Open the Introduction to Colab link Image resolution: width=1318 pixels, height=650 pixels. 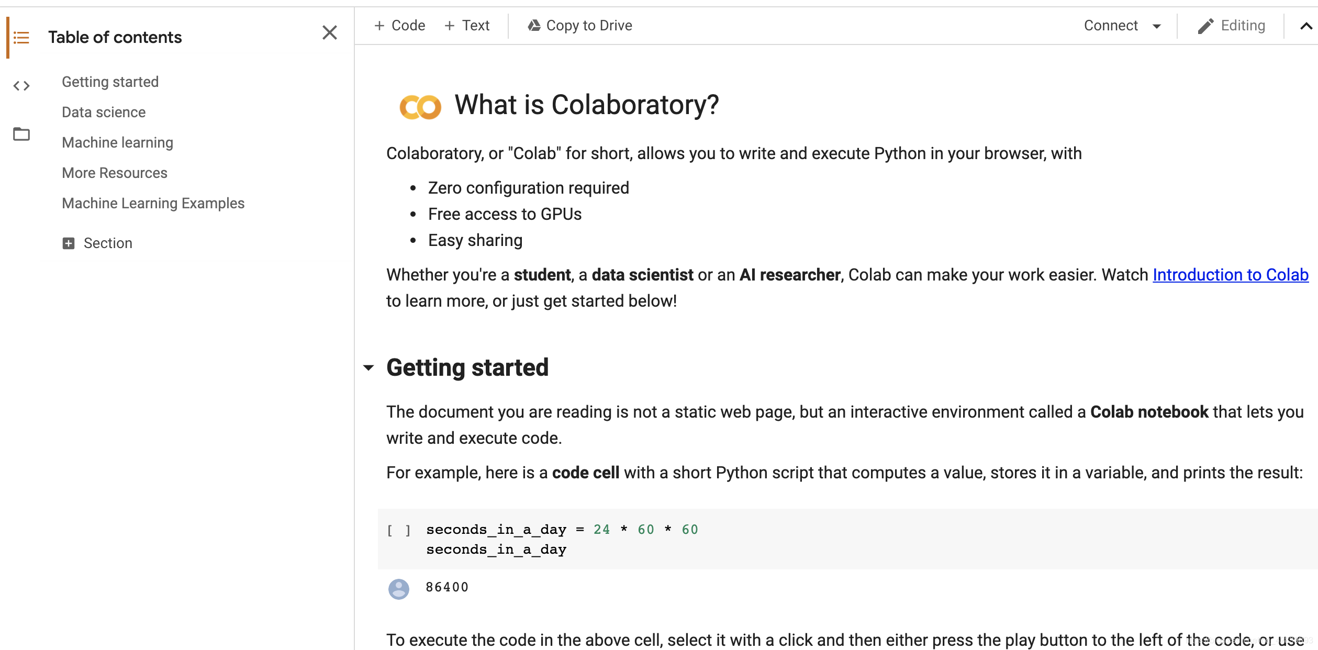pyautogui.click(x=1231, y=275)
